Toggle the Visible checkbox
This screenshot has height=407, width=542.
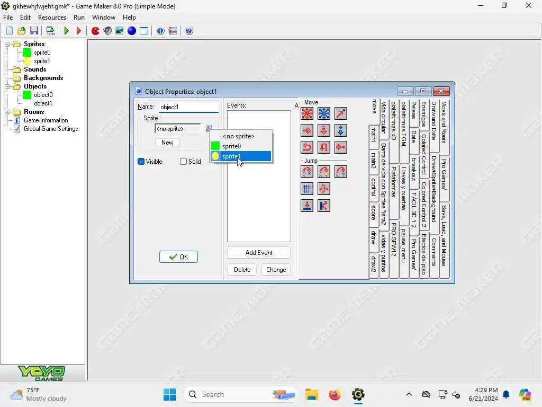141,161
